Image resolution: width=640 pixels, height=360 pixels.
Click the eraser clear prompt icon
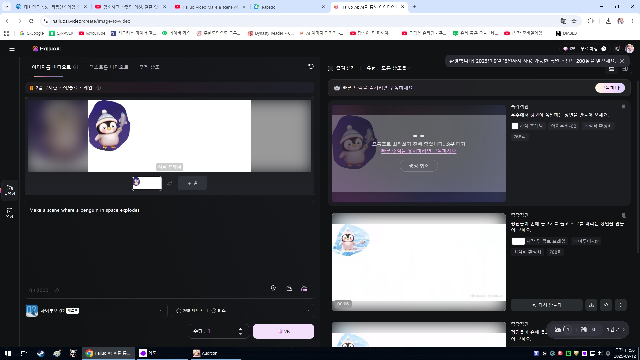click(x=57, y=290)
